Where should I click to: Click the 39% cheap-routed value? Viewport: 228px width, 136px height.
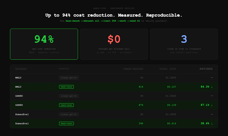click(x=141, y=124)
